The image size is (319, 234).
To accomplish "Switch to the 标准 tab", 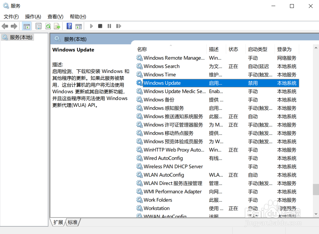I will [x=73, y=223].
